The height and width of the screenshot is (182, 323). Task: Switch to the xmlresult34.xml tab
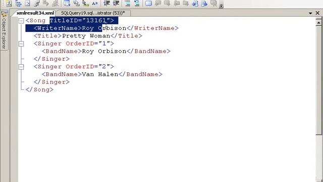(x=35, y=13)
